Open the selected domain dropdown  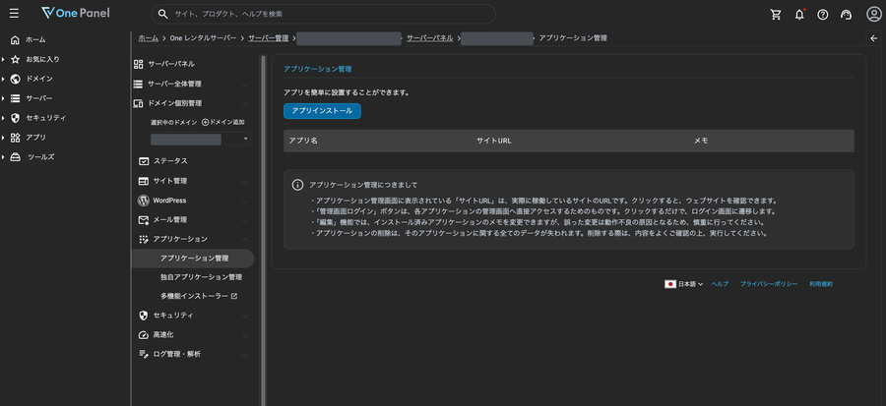coord(201,140)
